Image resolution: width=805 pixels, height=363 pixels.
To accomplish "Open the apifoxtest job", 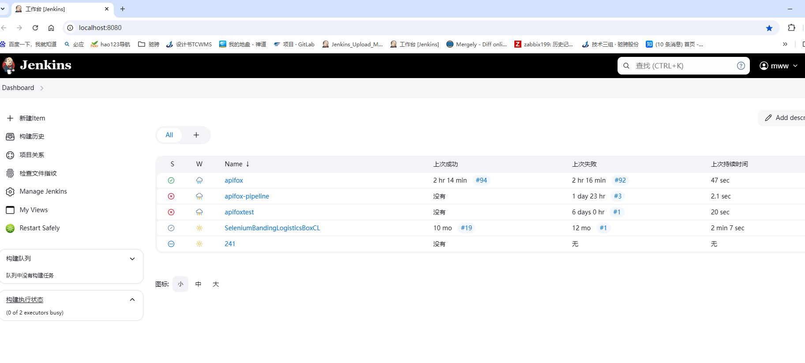I will coord(240,212).
